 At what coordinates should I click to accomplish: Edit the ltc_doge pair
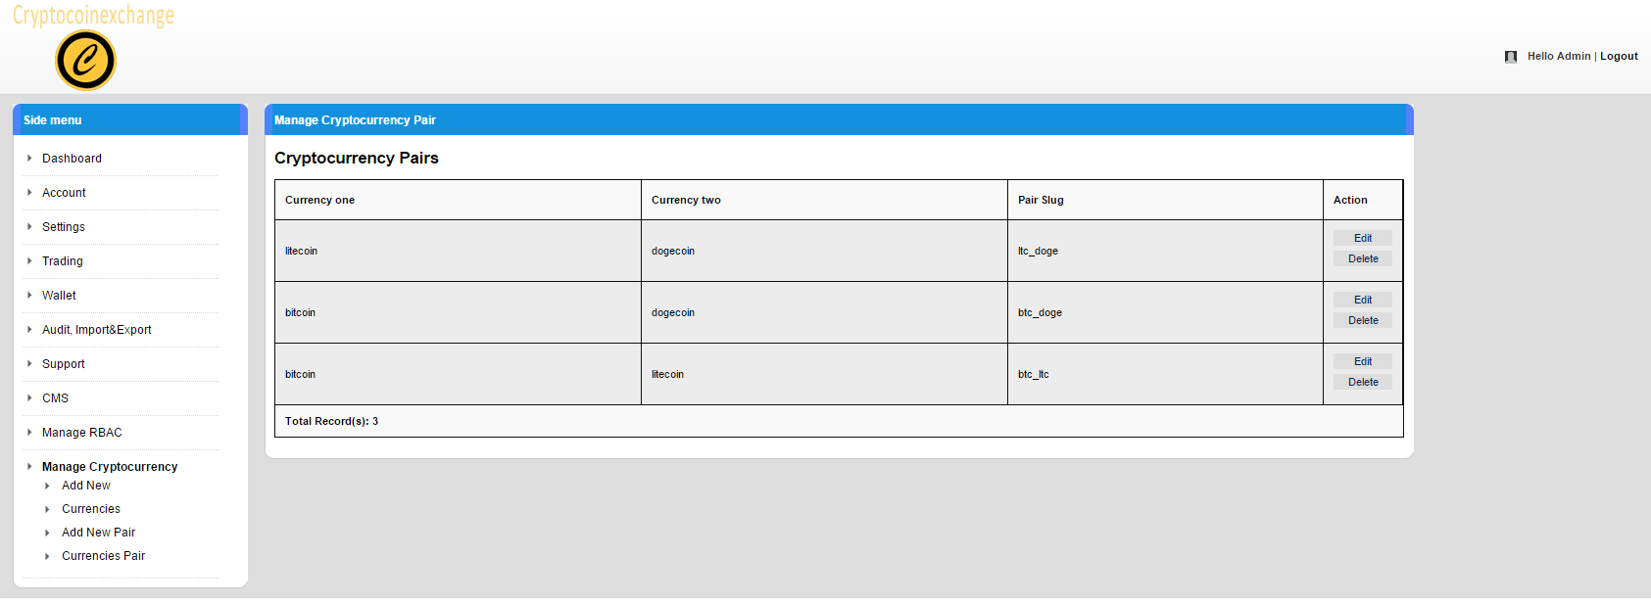pyautogui.click(x=1363, y=238)
